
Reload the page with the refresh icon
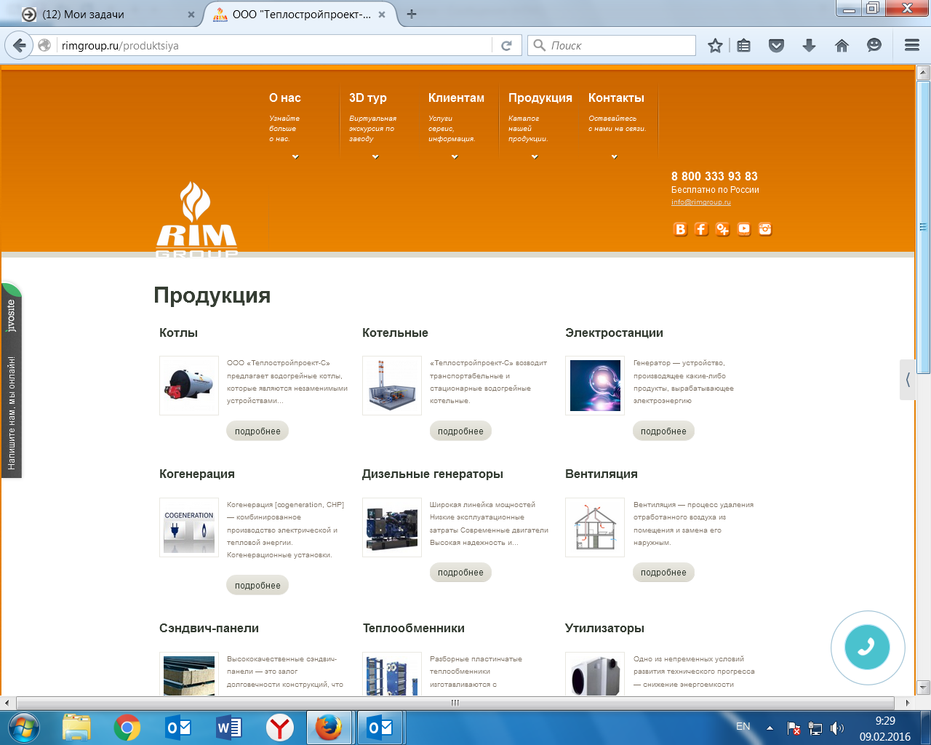click(507, 46)
